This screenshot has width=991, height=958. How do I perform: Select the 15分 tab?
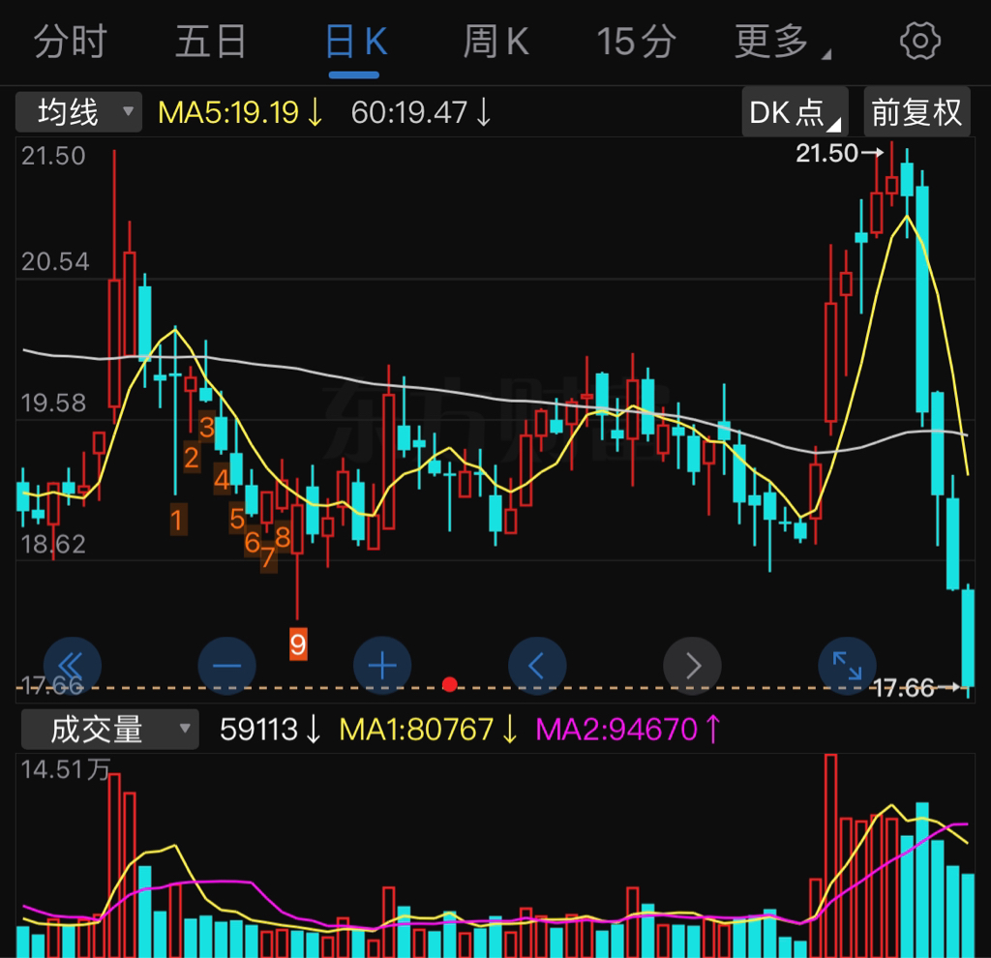tap(637, 43)
